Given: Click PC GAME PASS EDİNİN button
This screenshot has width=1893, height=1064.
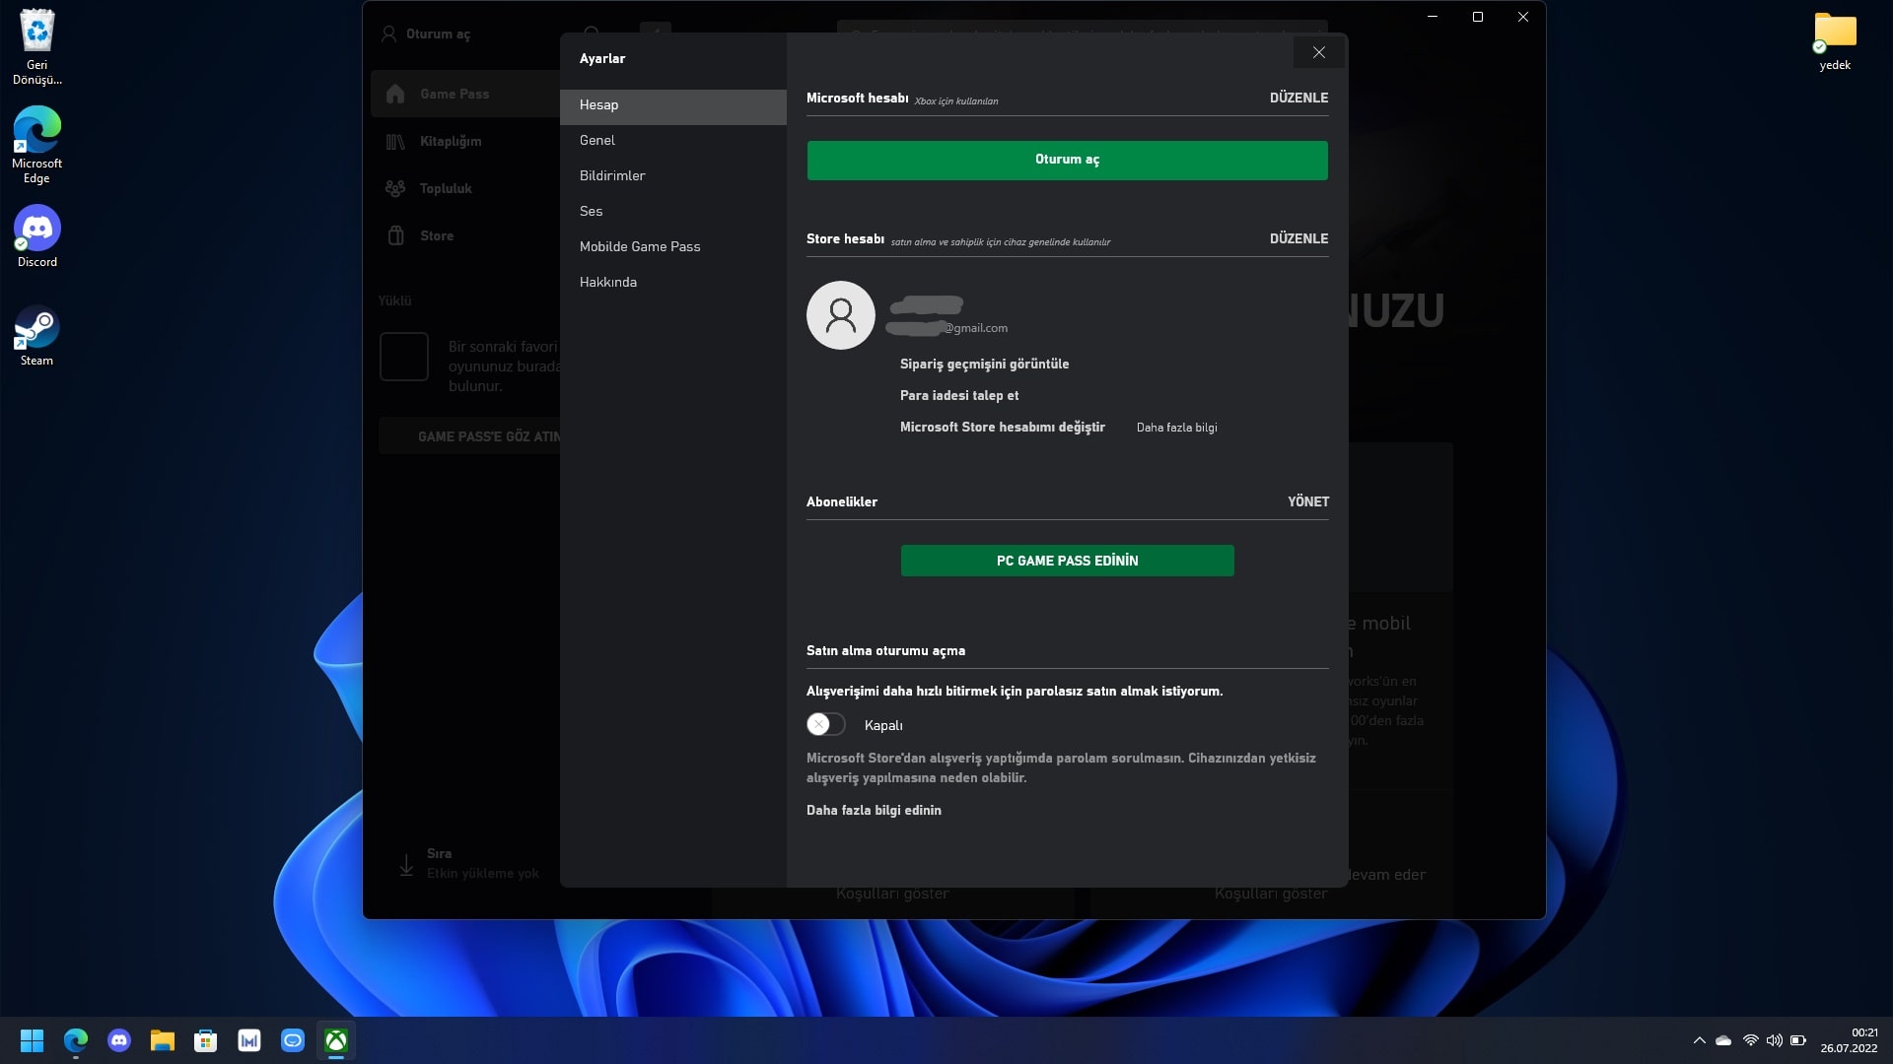Looking at the screenshot, I should (1067, 561).
